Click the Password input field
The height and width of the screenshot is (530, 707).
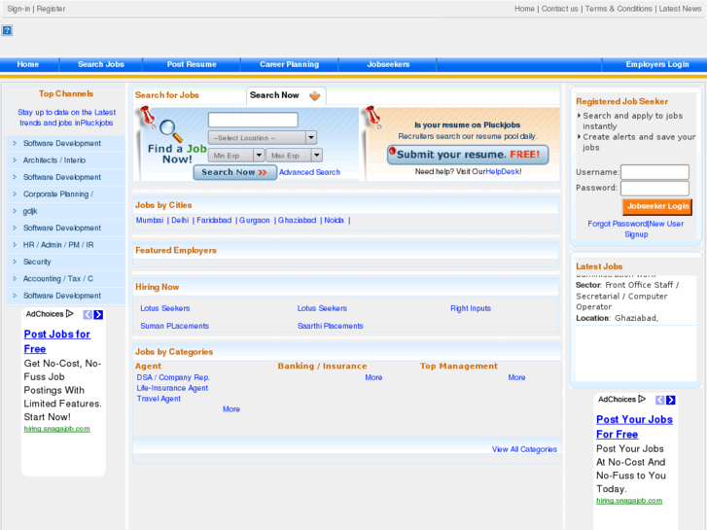(x=654, y=188)
